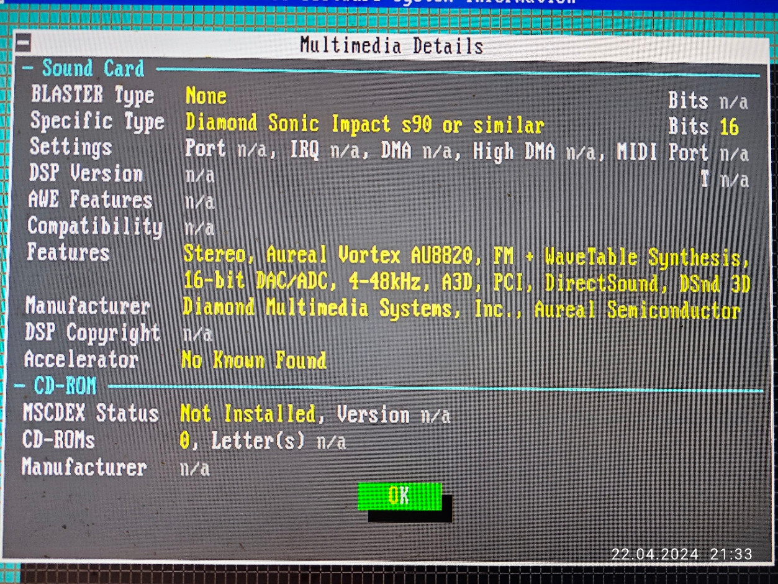Click the green OK button

click(399, 496)
